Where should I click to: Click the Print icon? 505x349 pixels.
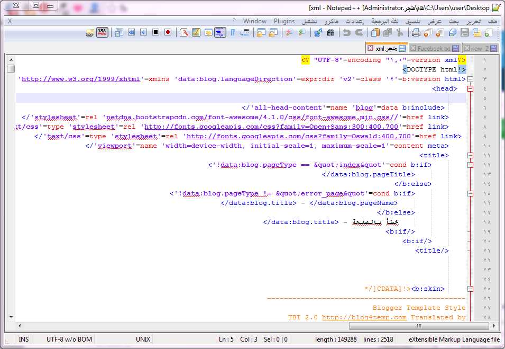pyautogui.click(x=416, y=32)
